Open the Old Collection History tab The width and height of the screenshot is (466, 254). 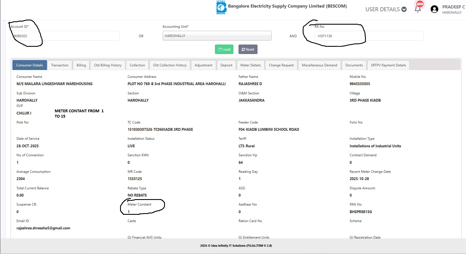170,65
